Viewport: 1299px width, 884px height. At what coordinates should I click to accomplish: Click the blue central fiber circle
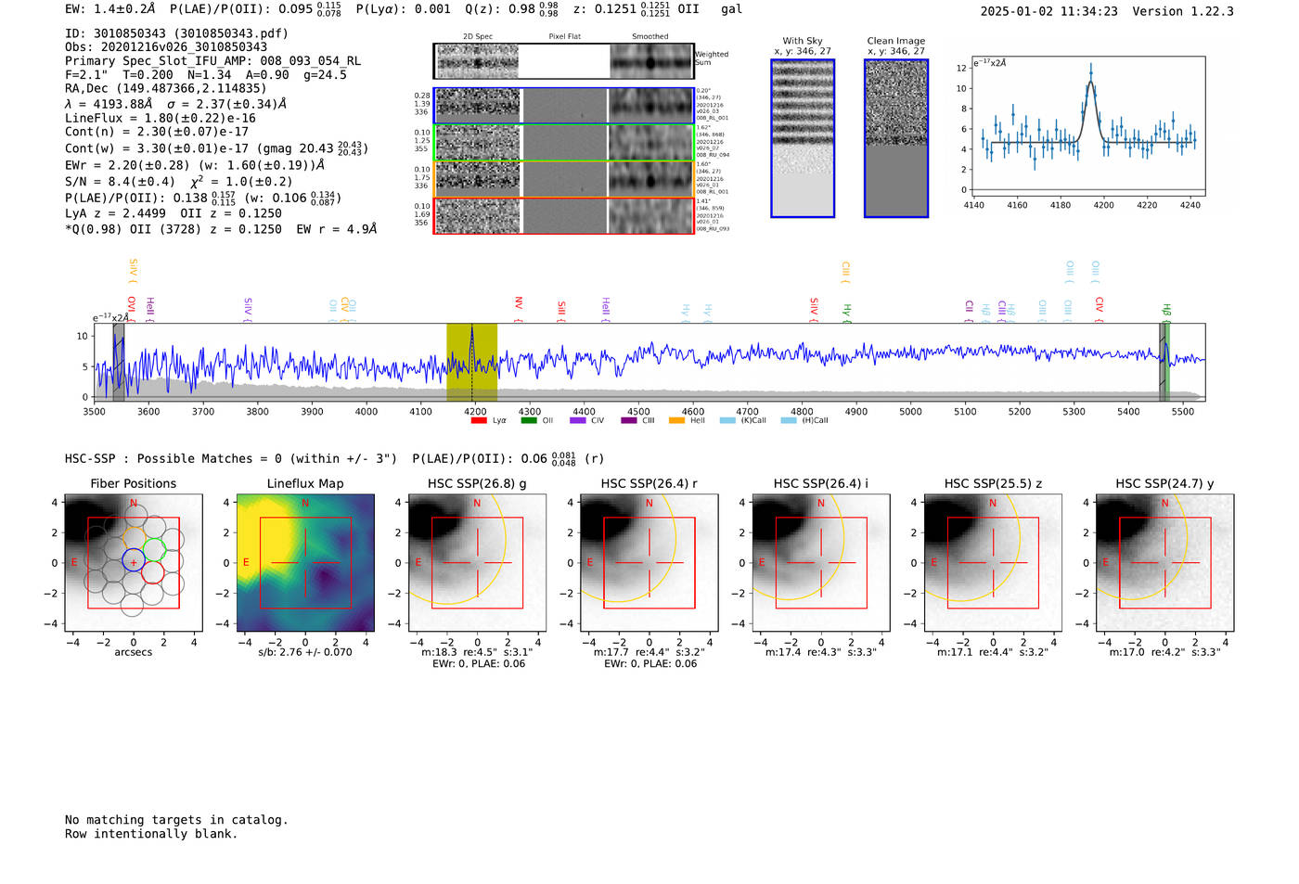tap(134, 562)
